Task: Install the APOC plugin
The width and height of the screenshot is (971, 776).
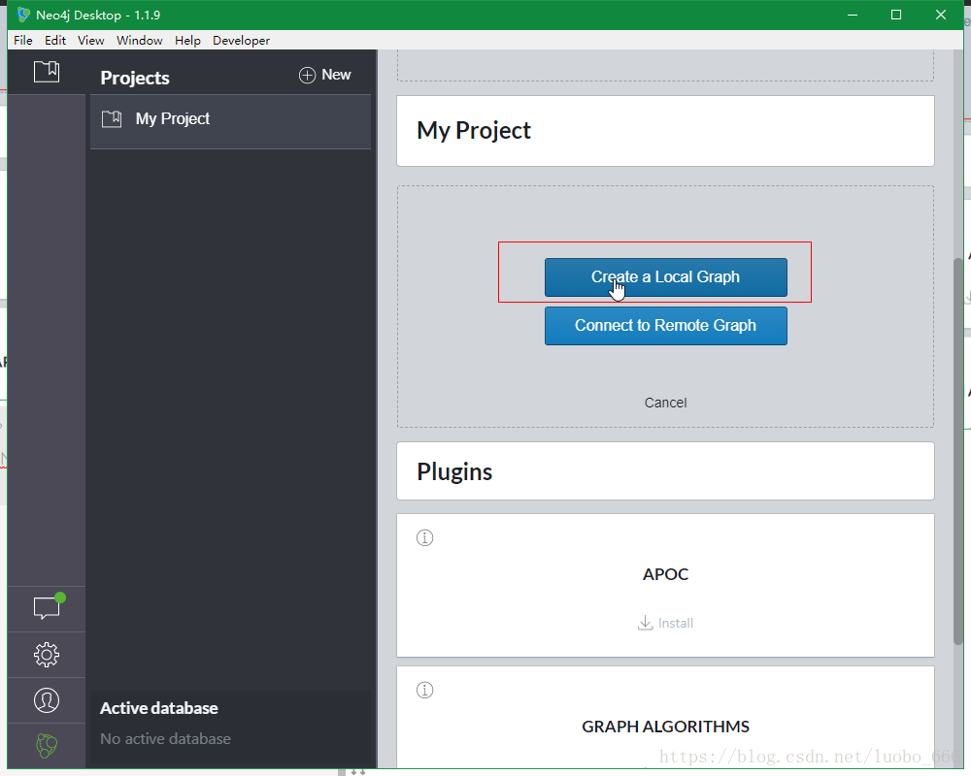Action: [x=676, y=623]
